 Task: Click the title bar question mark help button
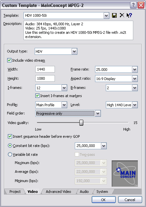pyautogui.click(x=133, y=5)
